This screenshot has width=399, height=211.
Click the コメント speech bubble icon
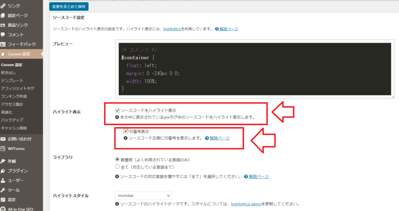(x=3, y=35)
